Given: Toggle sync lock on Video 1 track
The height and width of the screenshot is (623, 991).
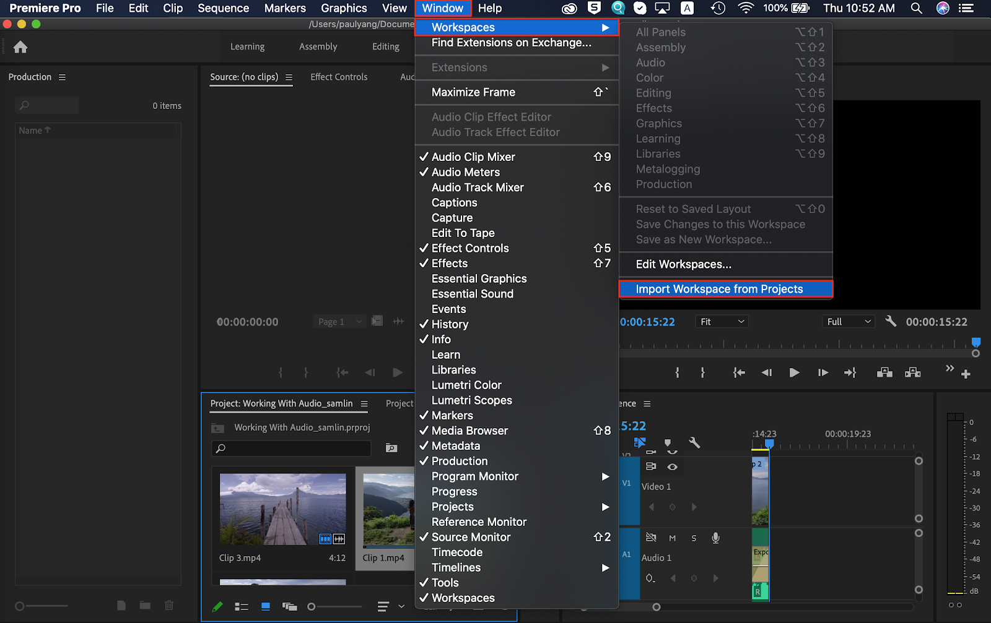Looking at the screenshot, I should [651, 466].
